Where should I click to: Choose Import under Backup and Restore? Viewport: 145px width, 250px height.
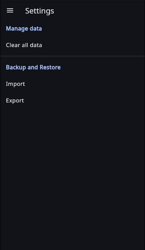tap(72, 84)
